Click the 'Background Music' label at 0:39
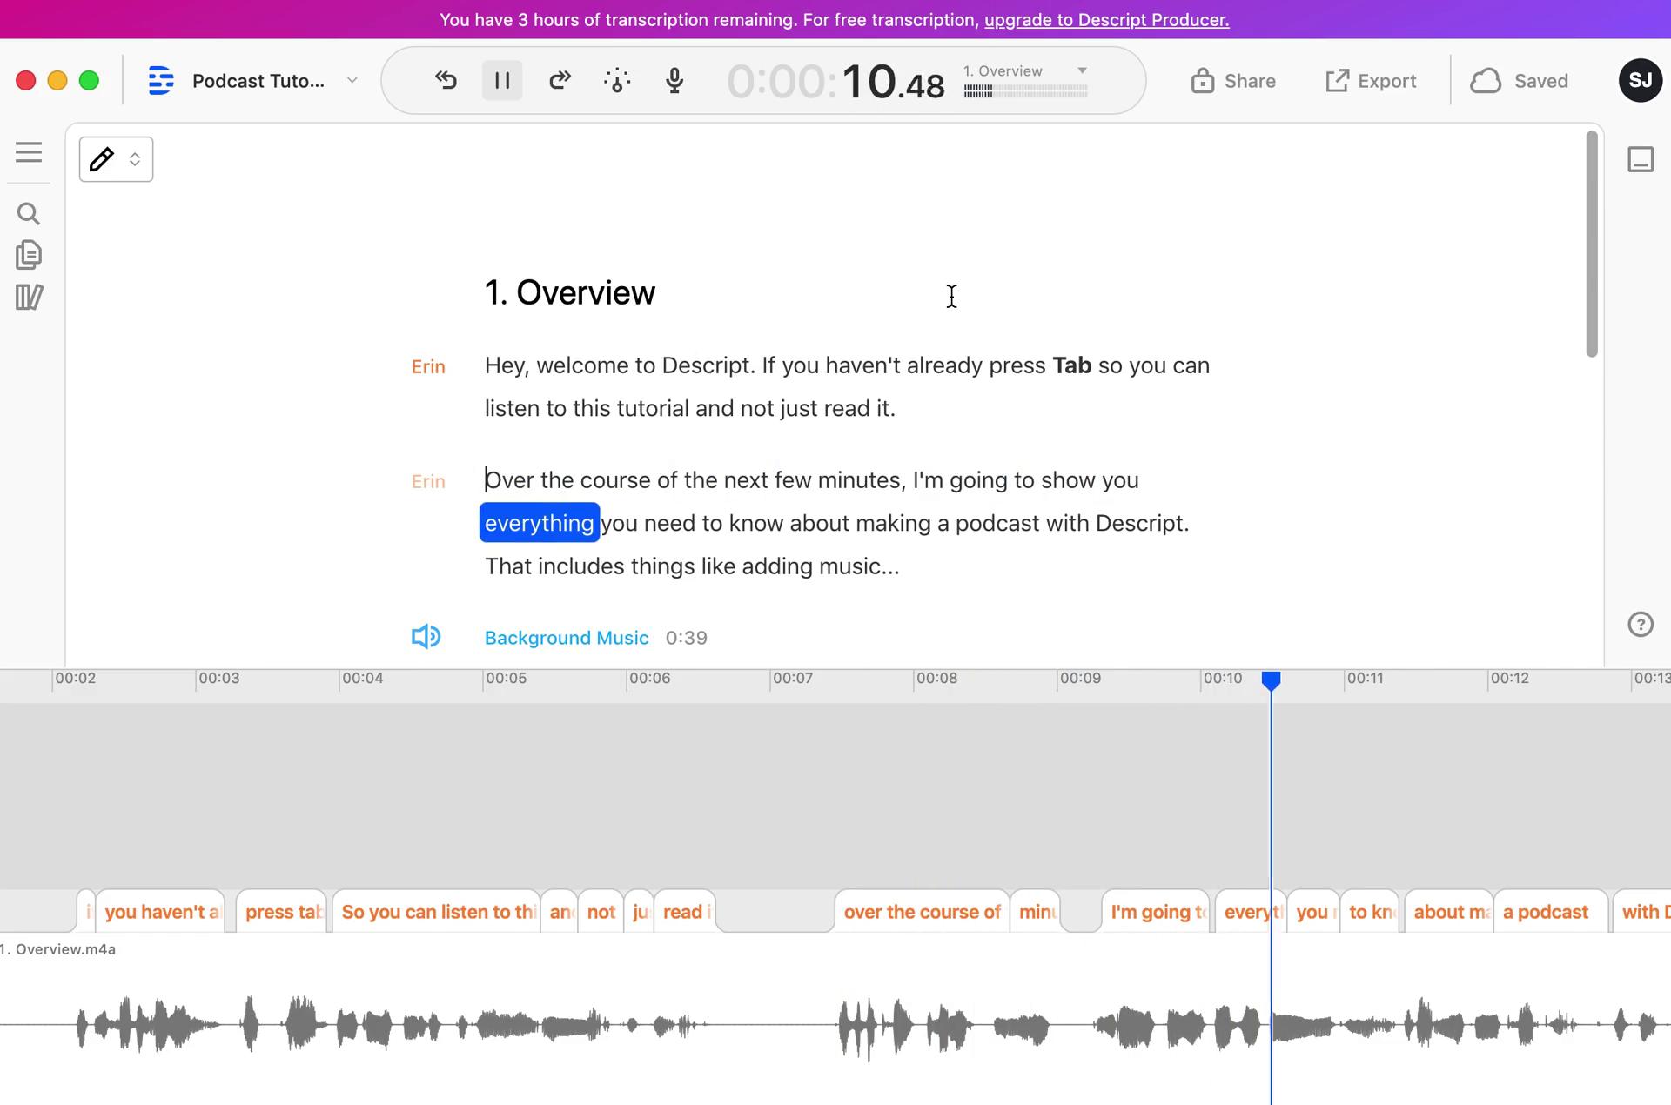Viewport: 1671px width, 1105px height. [566, 638]
